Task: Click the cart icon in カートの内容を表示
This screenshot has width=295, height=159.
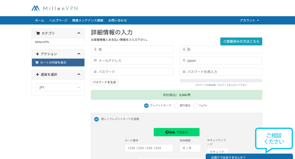Action: (37, 63)
